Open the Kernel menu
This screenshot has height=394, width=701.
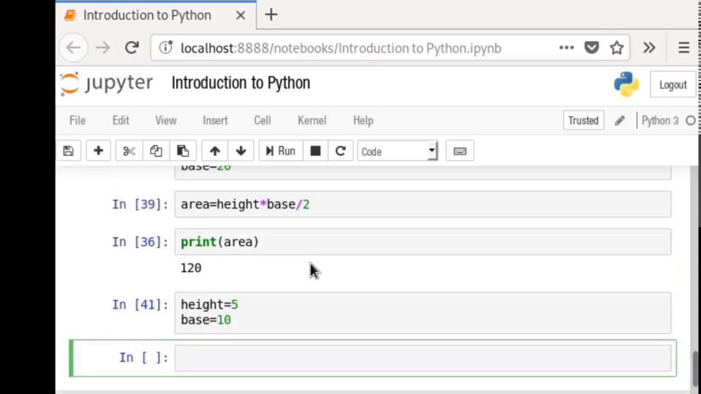pos(312,120)
